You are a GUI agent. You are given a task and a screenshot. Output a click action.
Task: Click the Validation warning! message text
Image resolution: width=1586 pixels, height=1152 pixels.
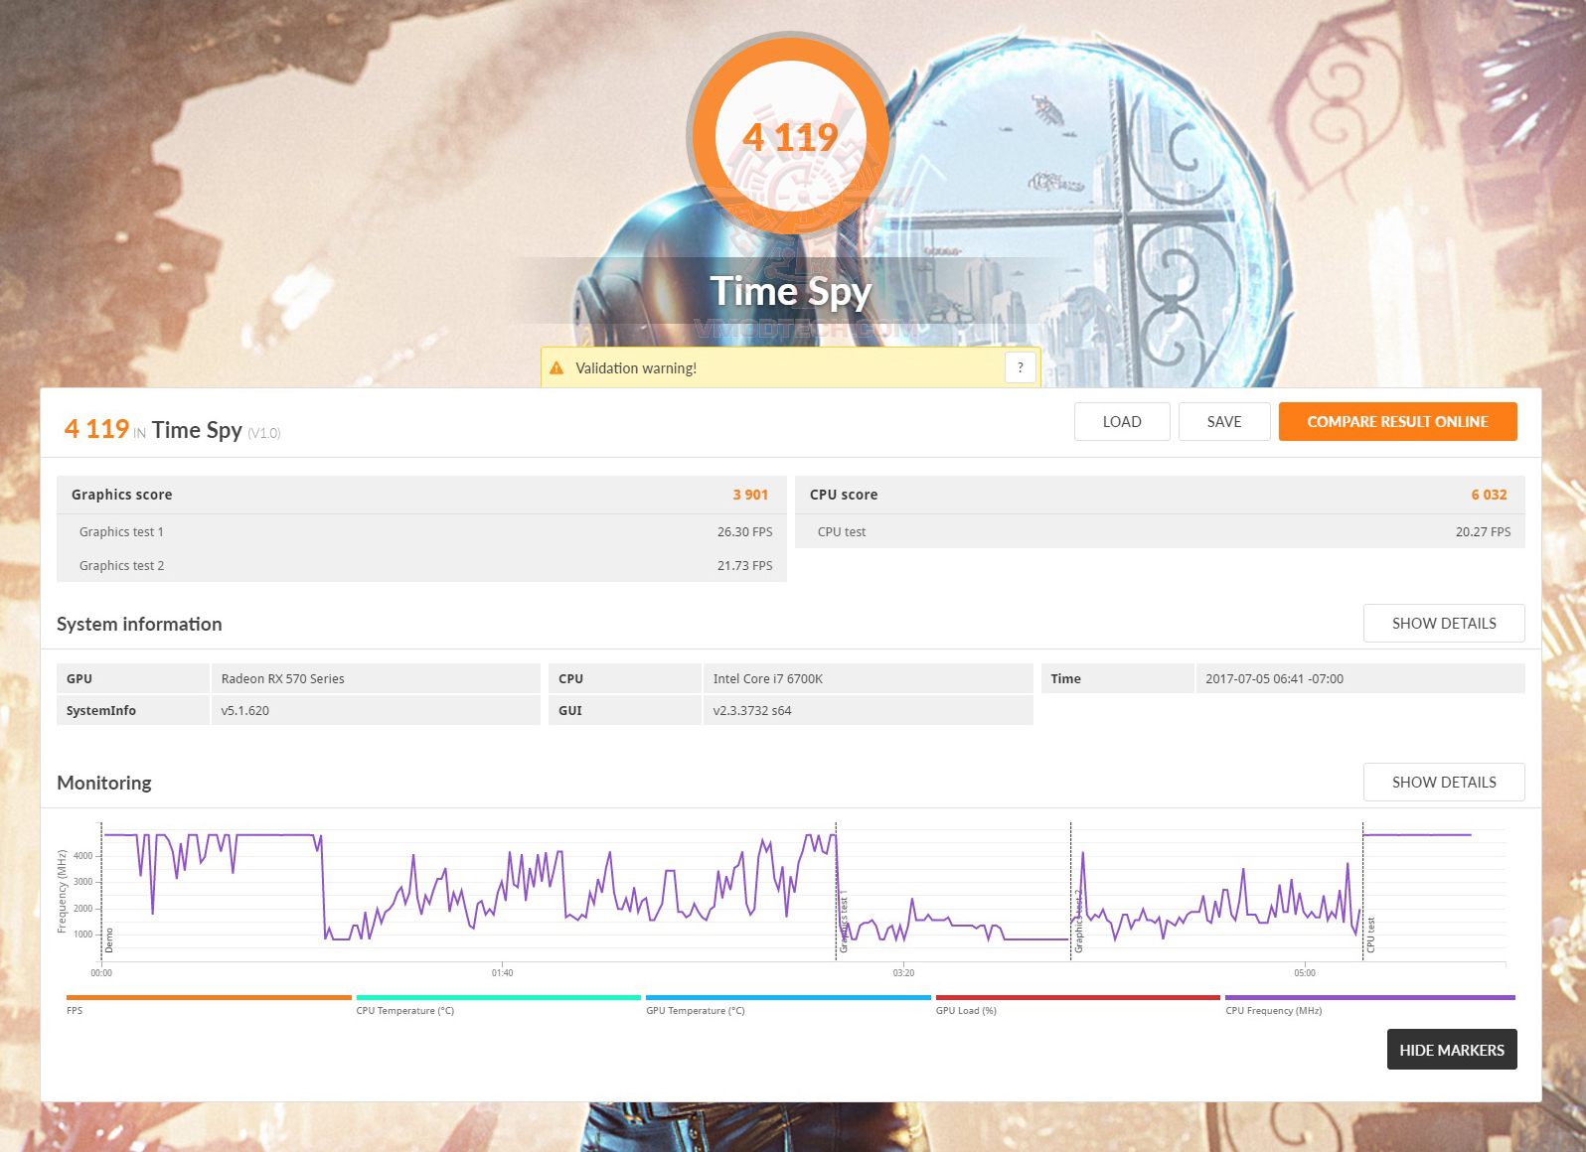pos(636,368)
